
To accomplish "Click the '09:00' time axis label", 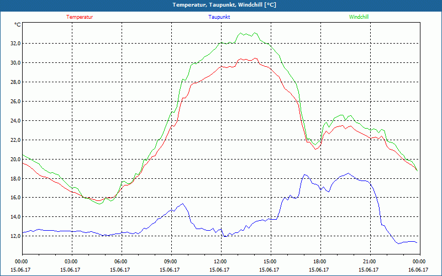I will coord(171,262).
